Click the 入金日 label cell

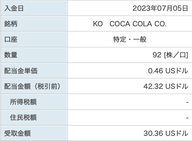point(34,8)
